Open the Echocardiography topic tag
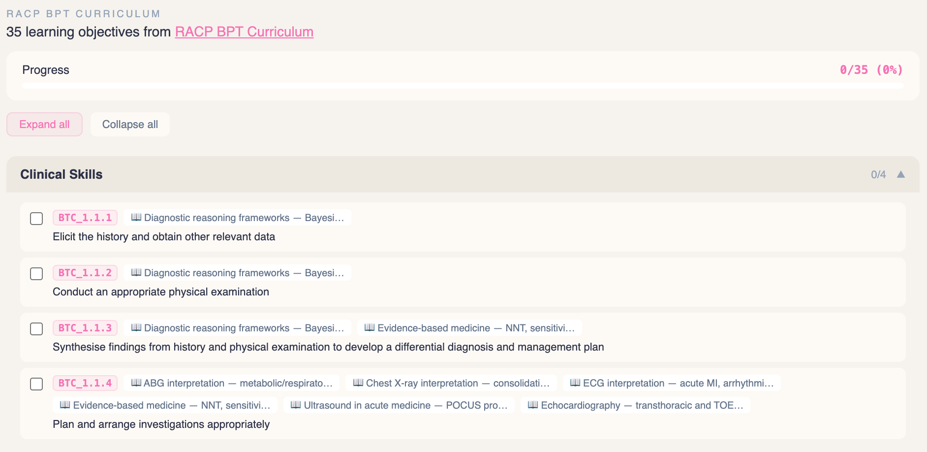 coord(635,405)
